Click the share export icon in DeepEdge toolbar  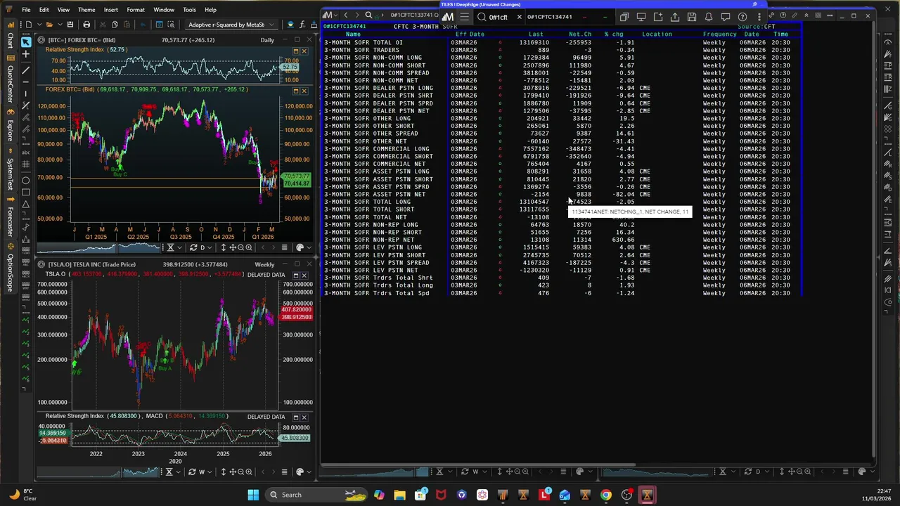click(x=675, y=16)
